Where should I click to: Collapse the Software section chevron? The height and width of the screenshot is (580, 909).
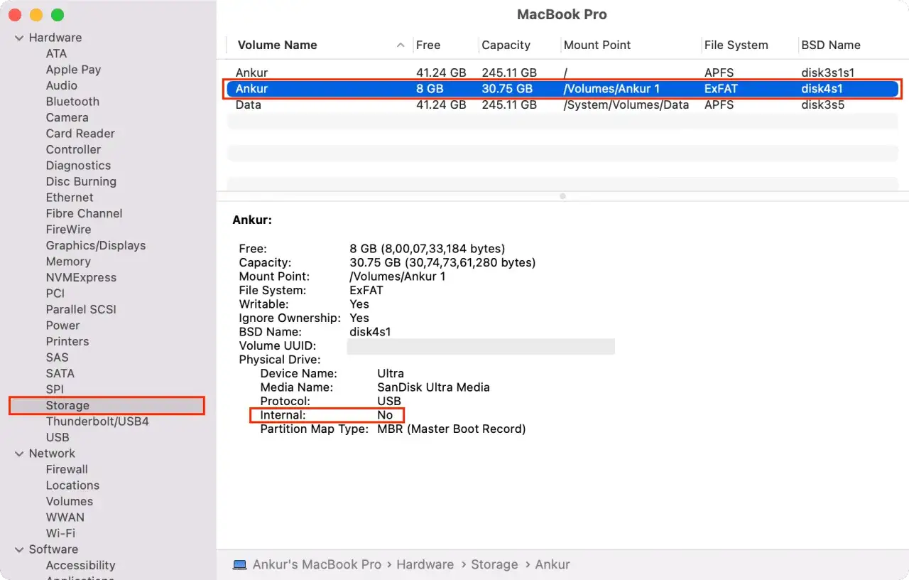point(18,549)
